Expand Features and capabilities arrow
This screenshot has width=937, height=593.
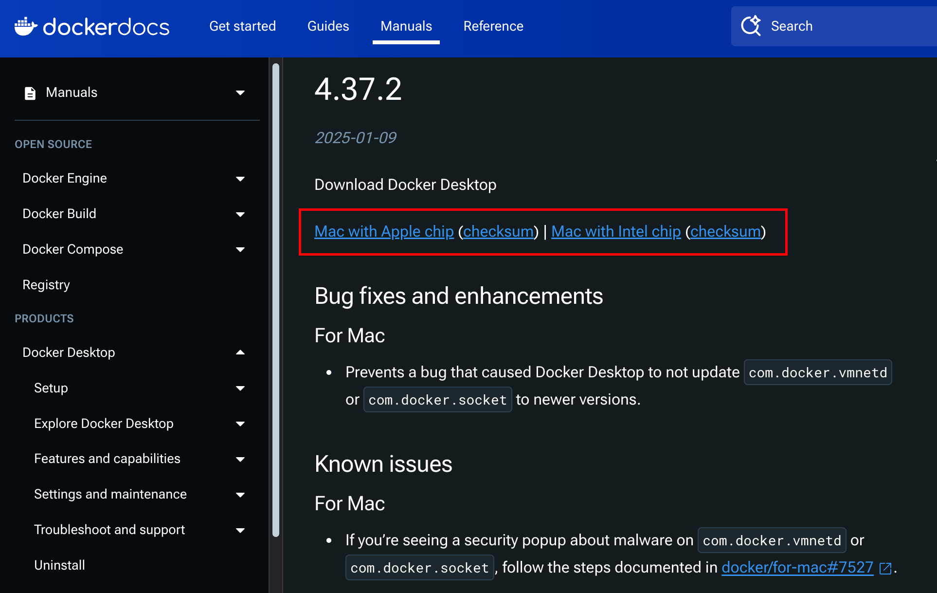pos(240,459)
